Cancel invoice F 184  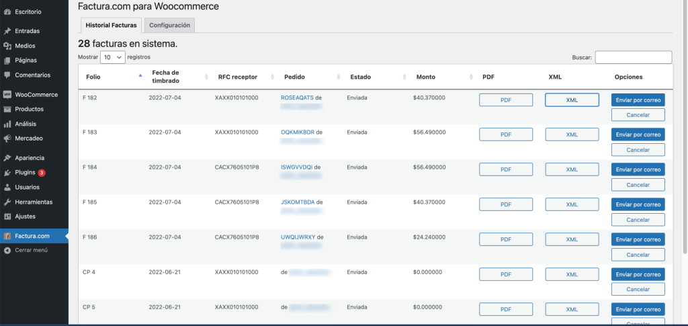pos(638,185)
